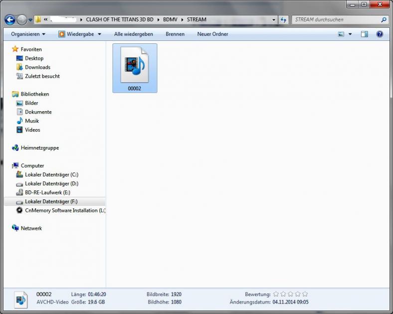The height and width of the screenshot is (314, 393).
Task: Click the Heimnetzgruppe icon
Action: [x=15, y=148]
